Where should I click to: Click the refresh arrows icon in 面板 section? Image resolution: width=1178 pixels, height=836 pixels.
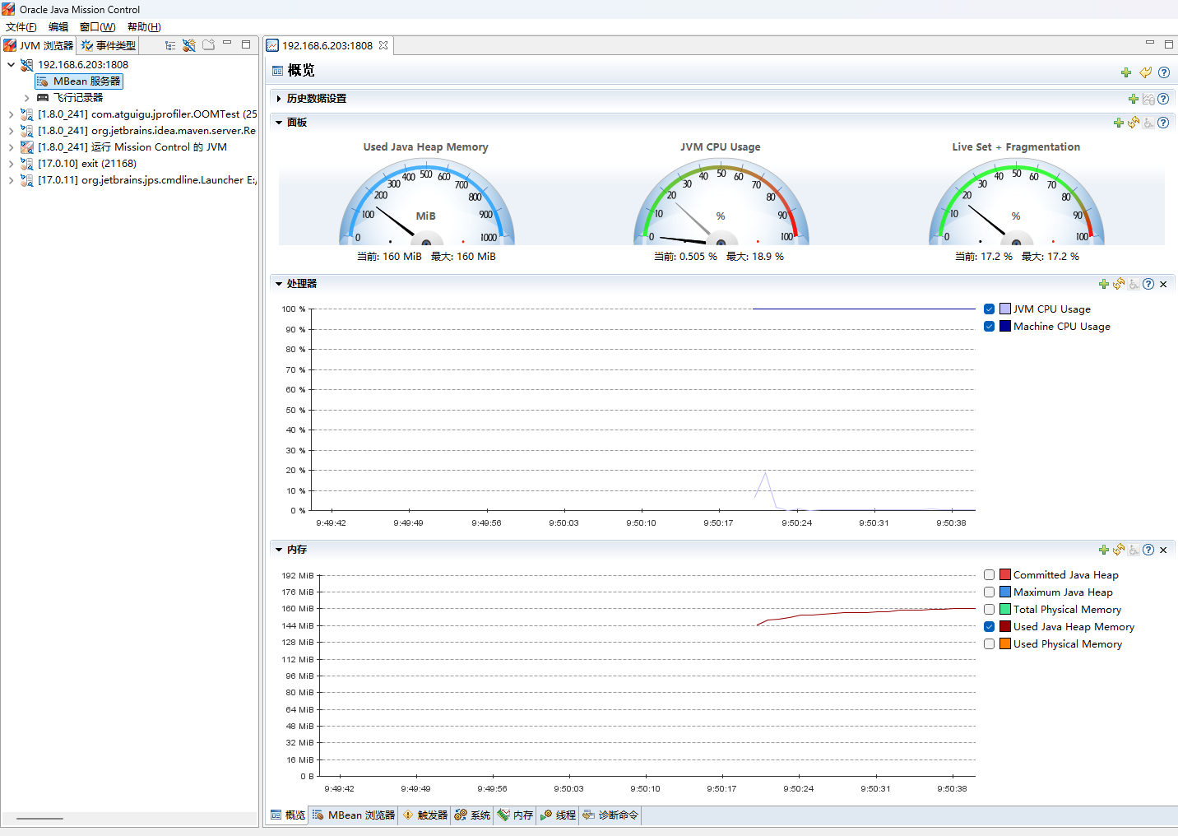pos(1134,123)
